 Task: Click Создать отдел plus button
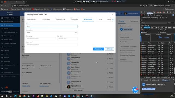click(x=121, y=29)
